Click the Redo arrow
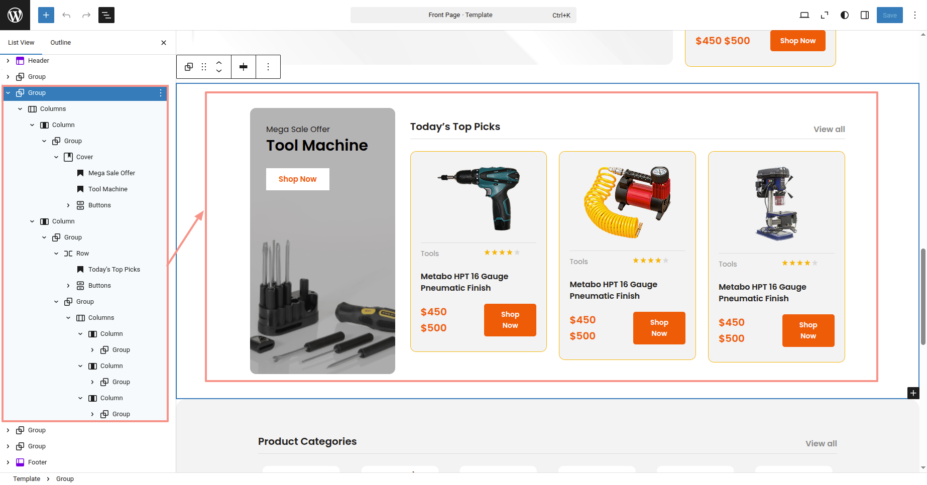927x485 pixels. (x=86, y=15)
